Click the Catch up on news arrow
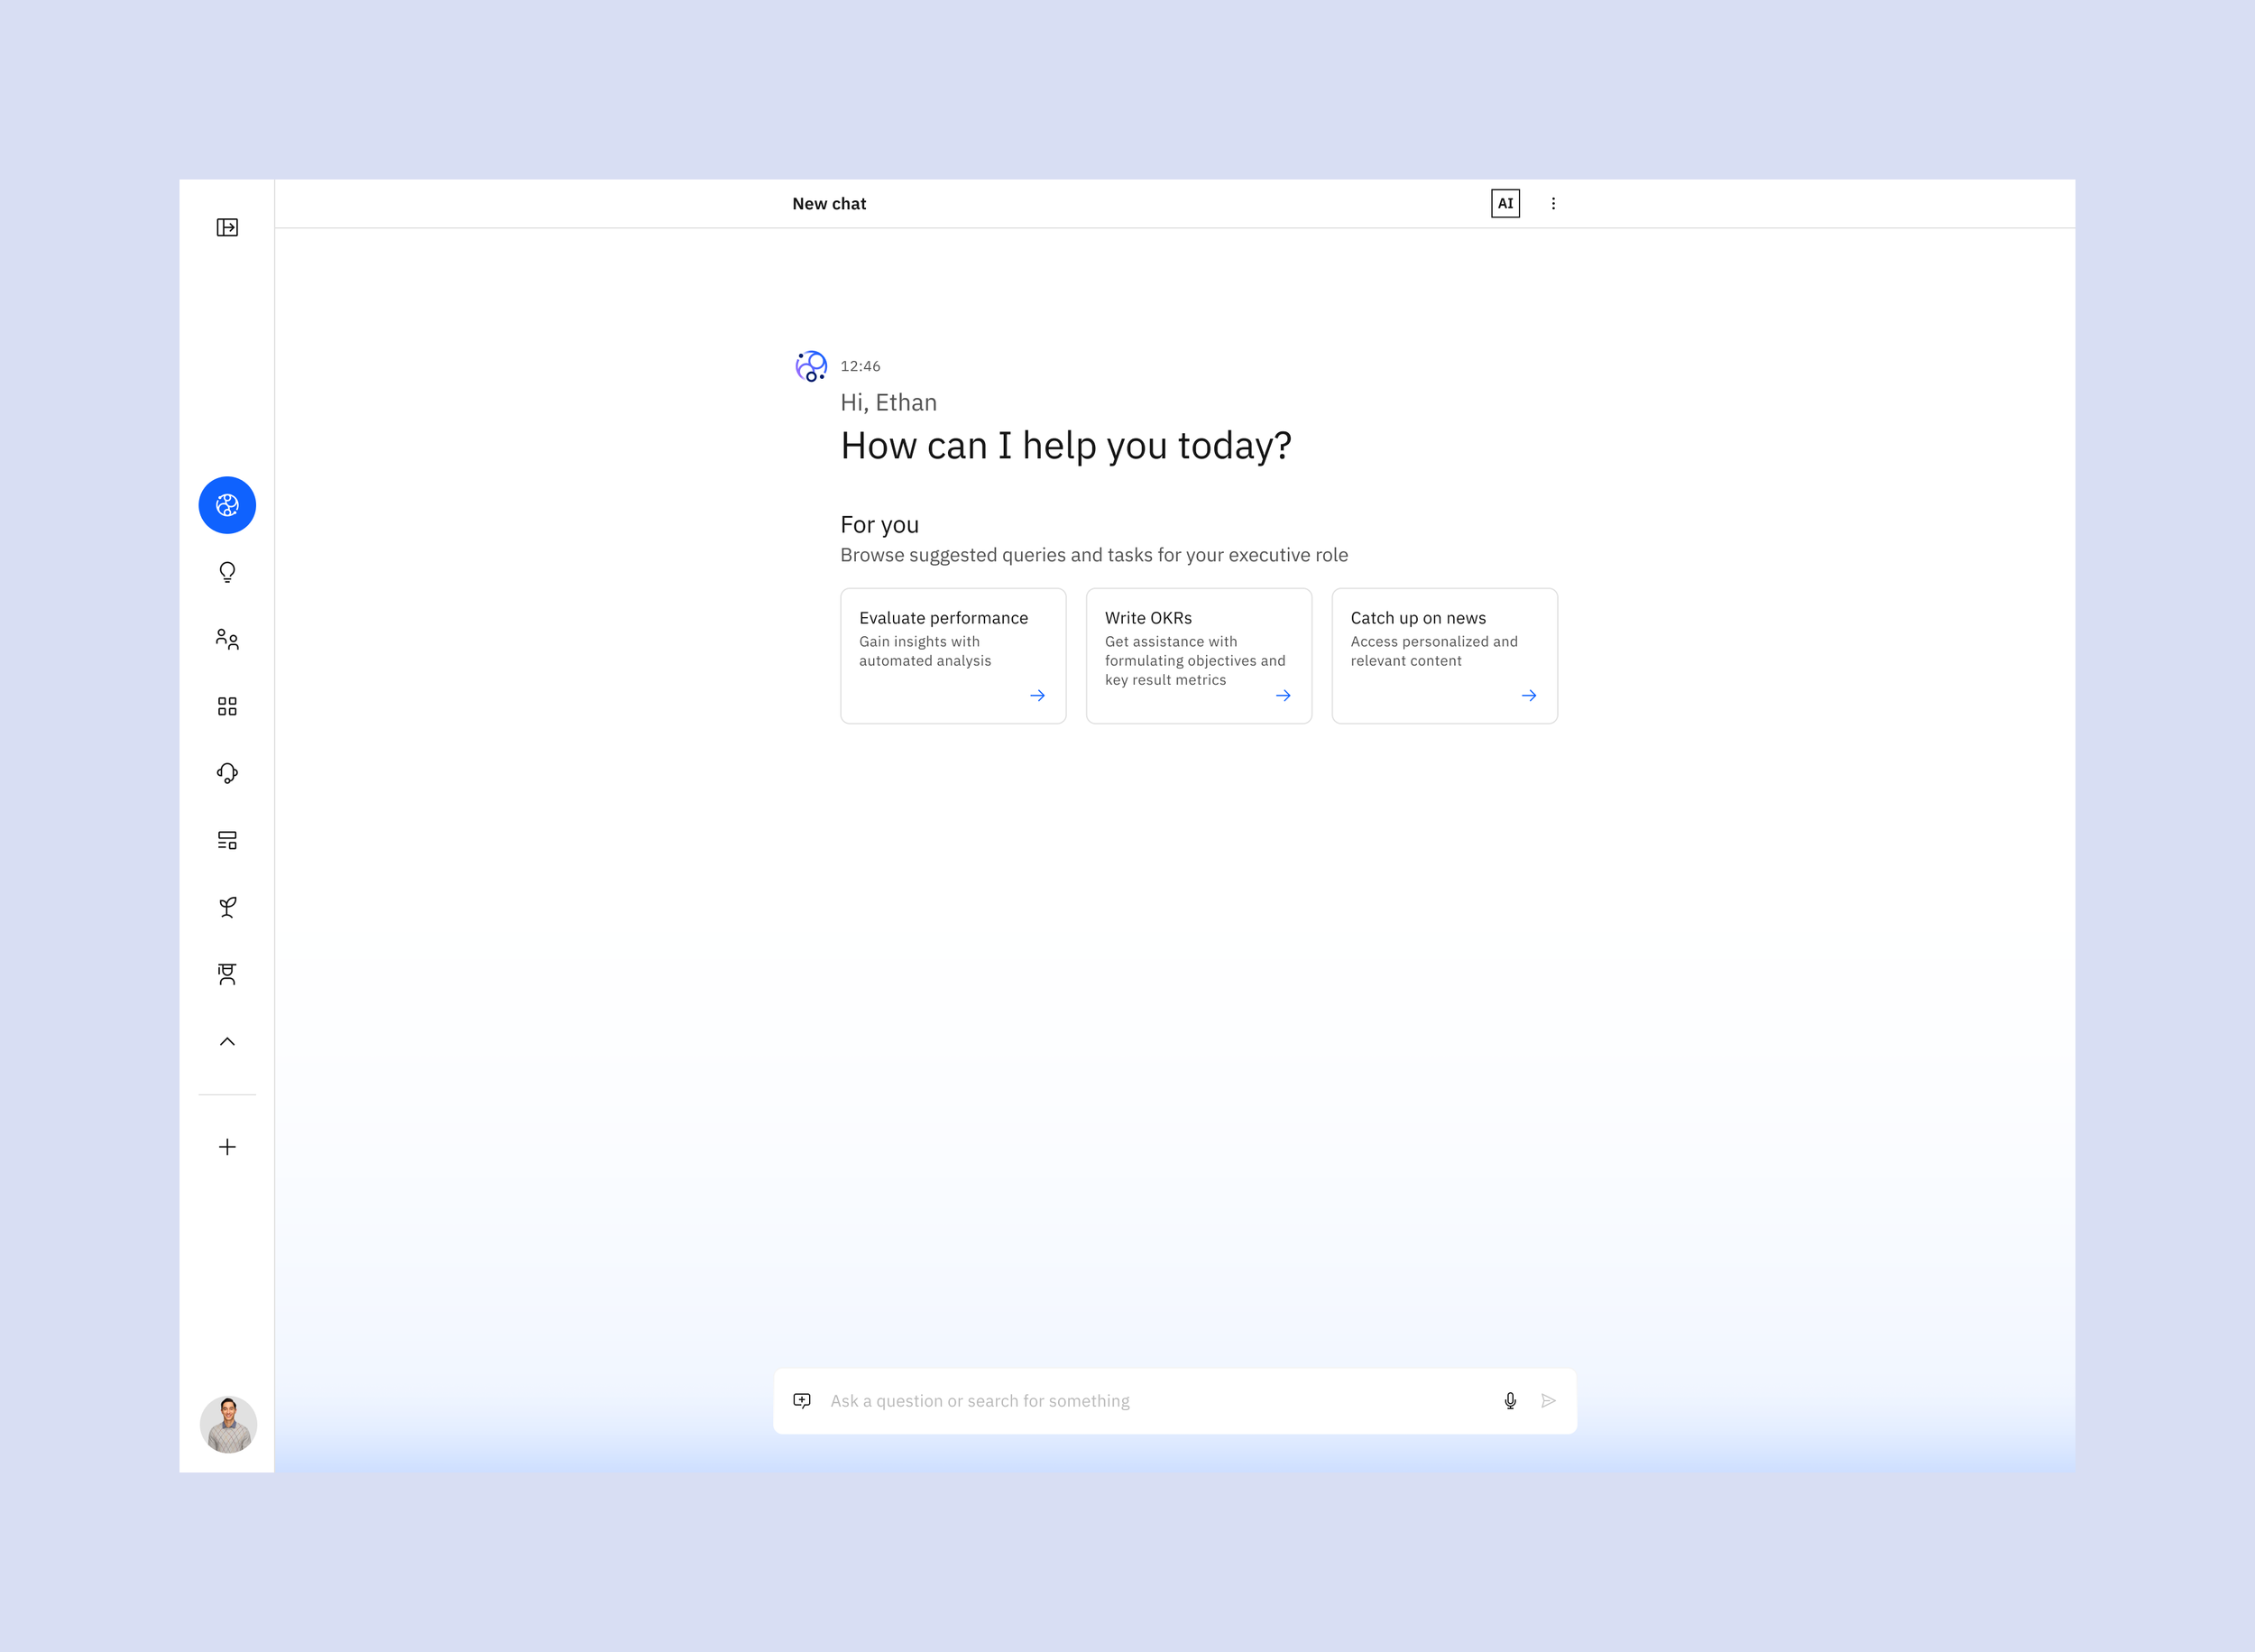The width and height of the screenshot is (2255, 1652). pyautogui.click(x=1528, y=695)
